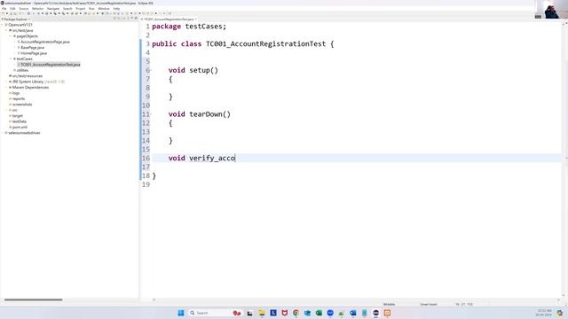Viewport: 568px width, 319px height.
Task: Click the tearDown() method name in editor
Action: (209, 114)
